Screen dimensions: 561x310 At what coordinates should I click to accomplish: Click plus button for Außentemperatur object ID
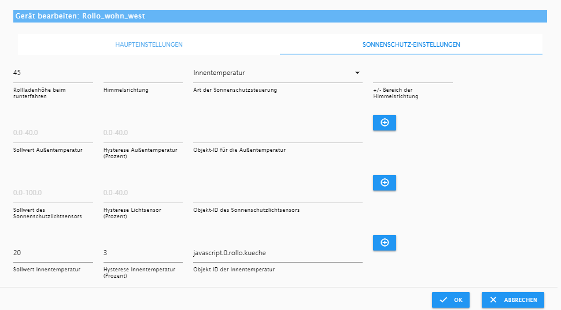pos(384,122)
